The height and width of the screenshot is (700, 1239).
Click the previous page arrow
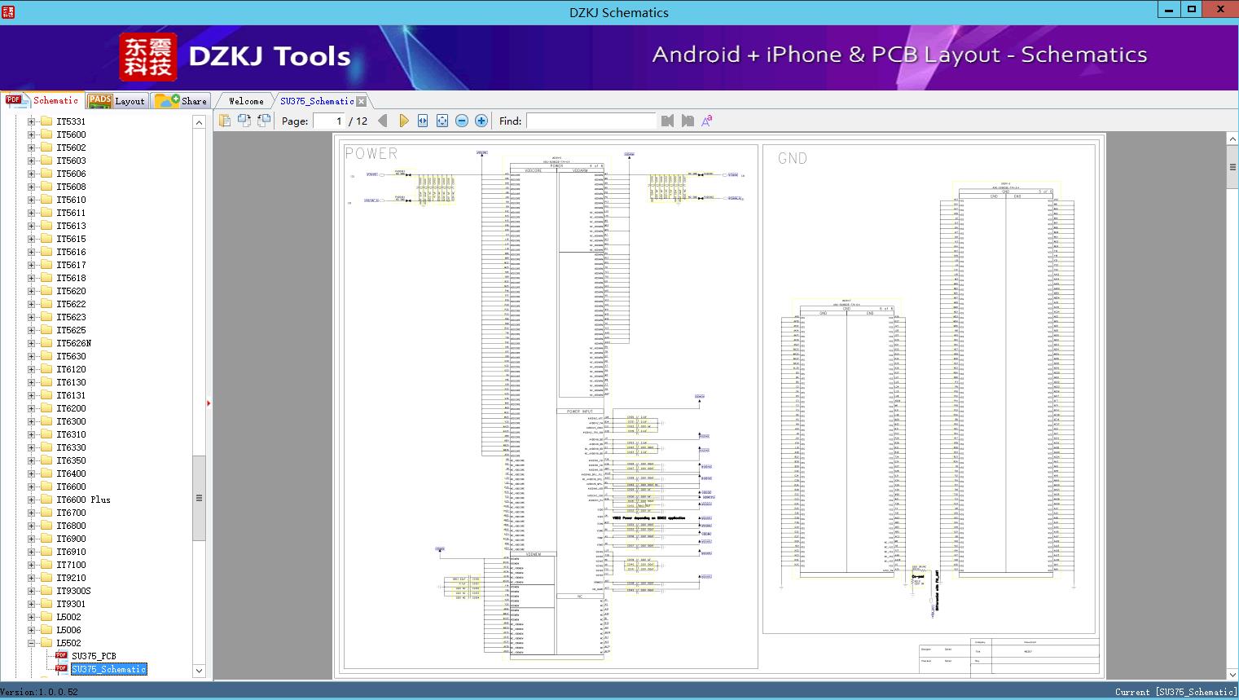[383, 121]
